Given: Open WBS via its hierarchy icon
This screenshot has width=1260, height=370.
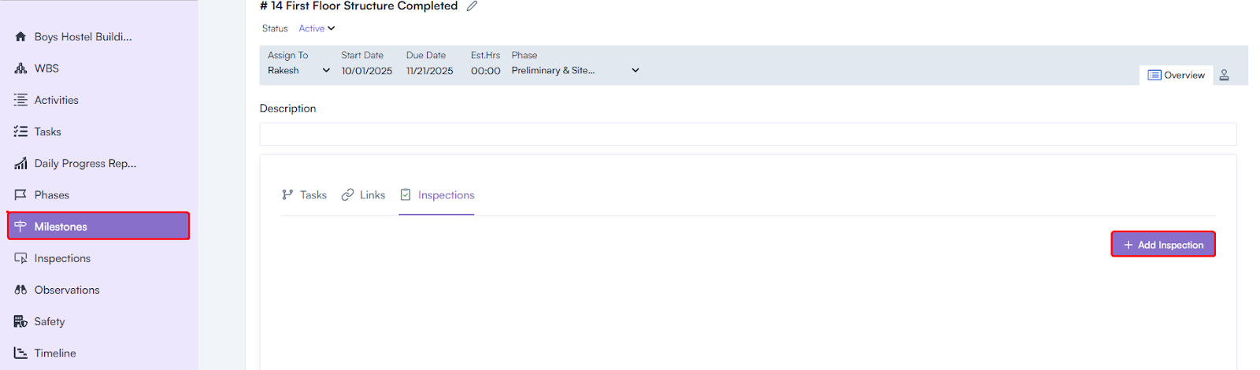Looking at the screenshot, I should click(x=20, y=68).
